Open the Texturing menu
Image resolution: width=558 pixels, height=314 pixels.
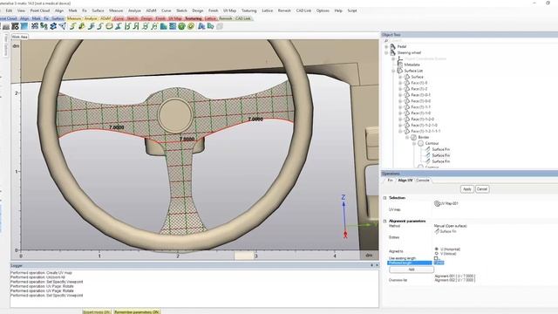(x=248, y=10)
